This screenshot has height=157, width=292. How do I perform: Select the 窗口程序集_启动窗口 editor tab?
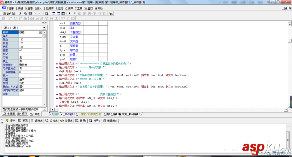pos(126,114)
